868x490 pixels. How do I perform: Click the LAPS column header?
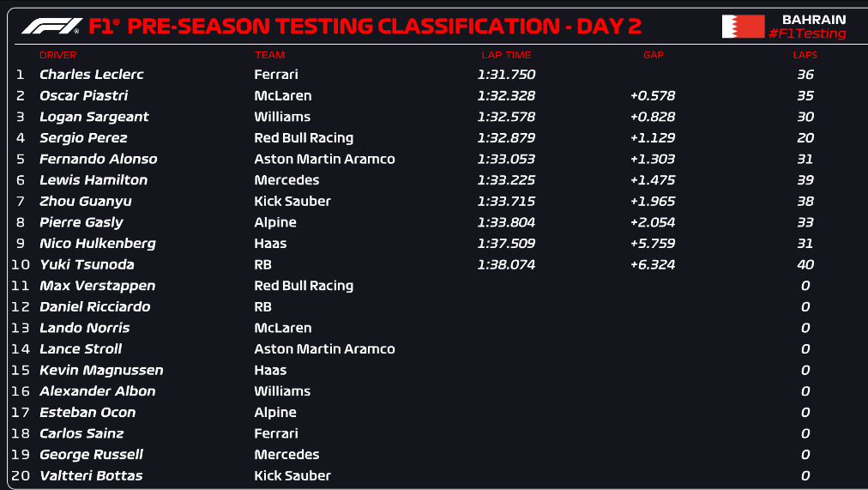(x=805, y=55)
